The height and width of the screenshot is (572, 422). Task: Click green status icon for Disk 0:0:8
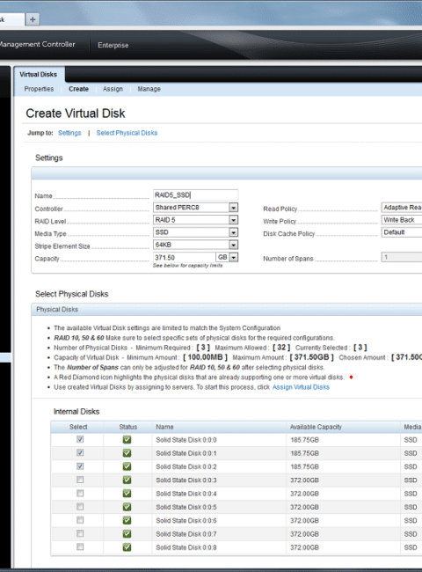(127, 547)
